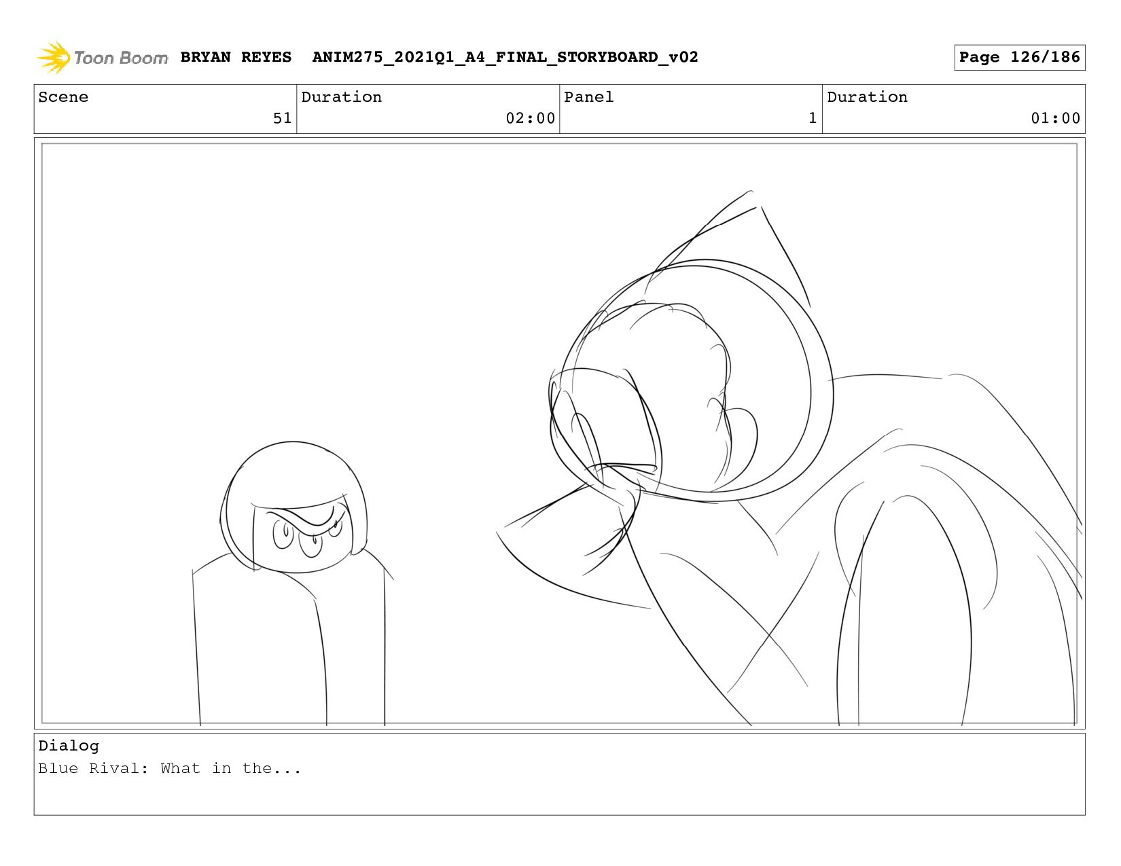Select the scene duration 02:00
Screen dimensions: 1121x866
[x=530, y=118]
